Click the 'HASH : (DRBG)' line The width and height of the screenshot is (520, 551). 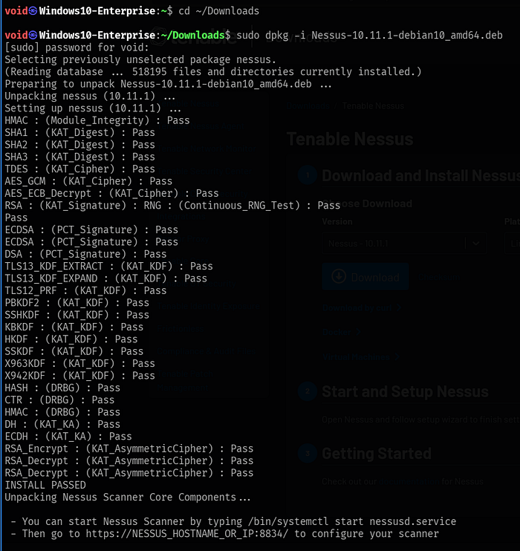pyautogui.click(x=62, y=388)
